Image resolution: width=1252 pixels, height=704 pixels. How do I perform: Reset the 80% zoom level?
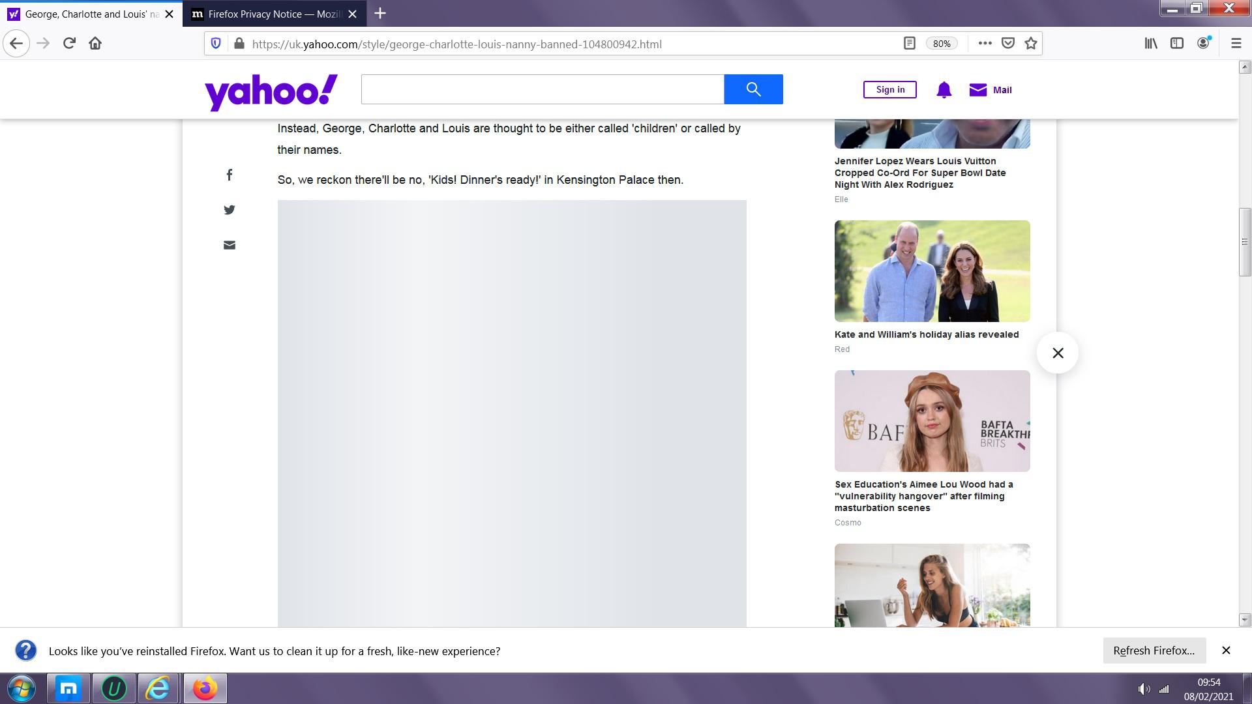pyautogui.click(x=941, y=44)
